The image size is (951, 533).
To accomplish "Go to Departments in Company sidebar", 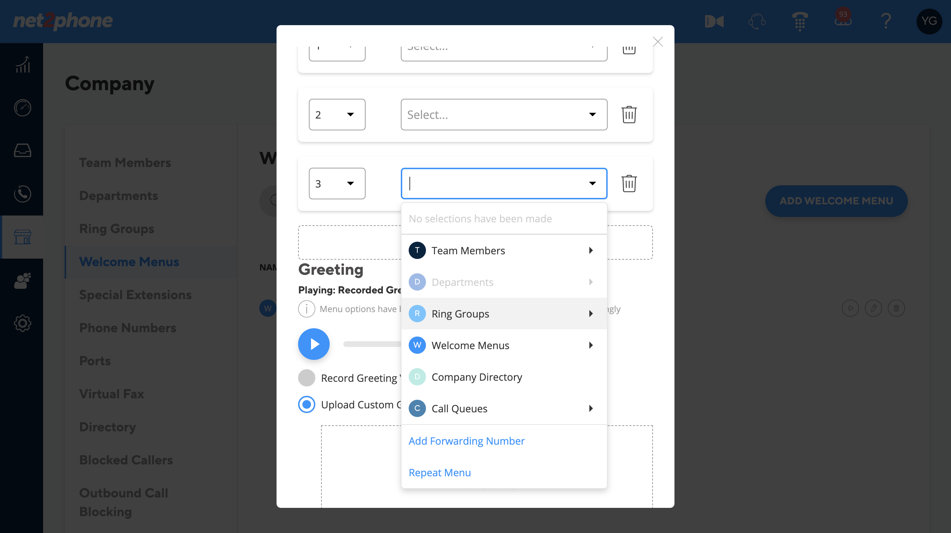I will [119, 195].
